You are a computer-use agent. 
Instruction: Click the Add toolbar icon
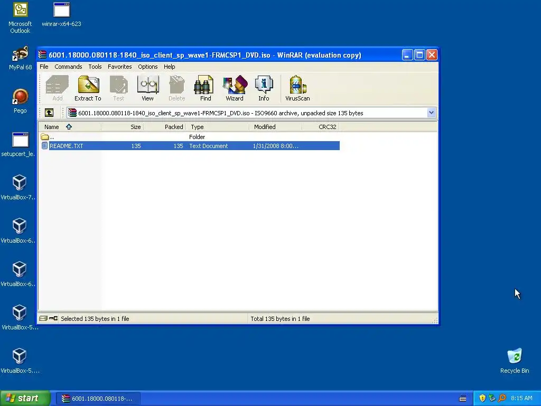pos(57,88)
